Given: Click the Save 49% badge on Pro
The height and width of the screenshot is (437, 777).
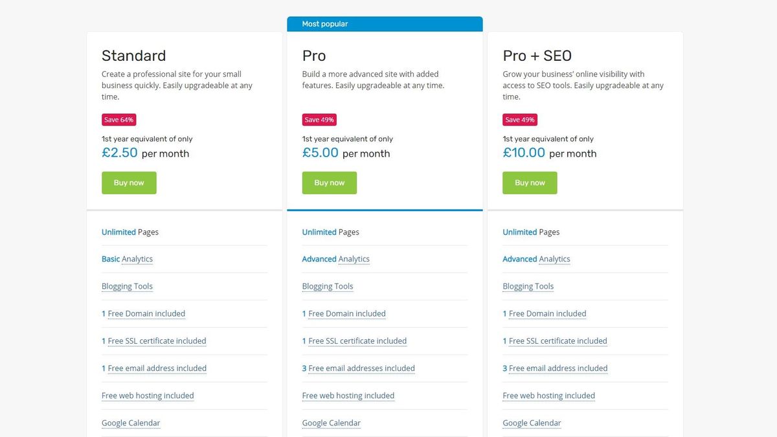Looking at the screenshot, I should 319,120.
